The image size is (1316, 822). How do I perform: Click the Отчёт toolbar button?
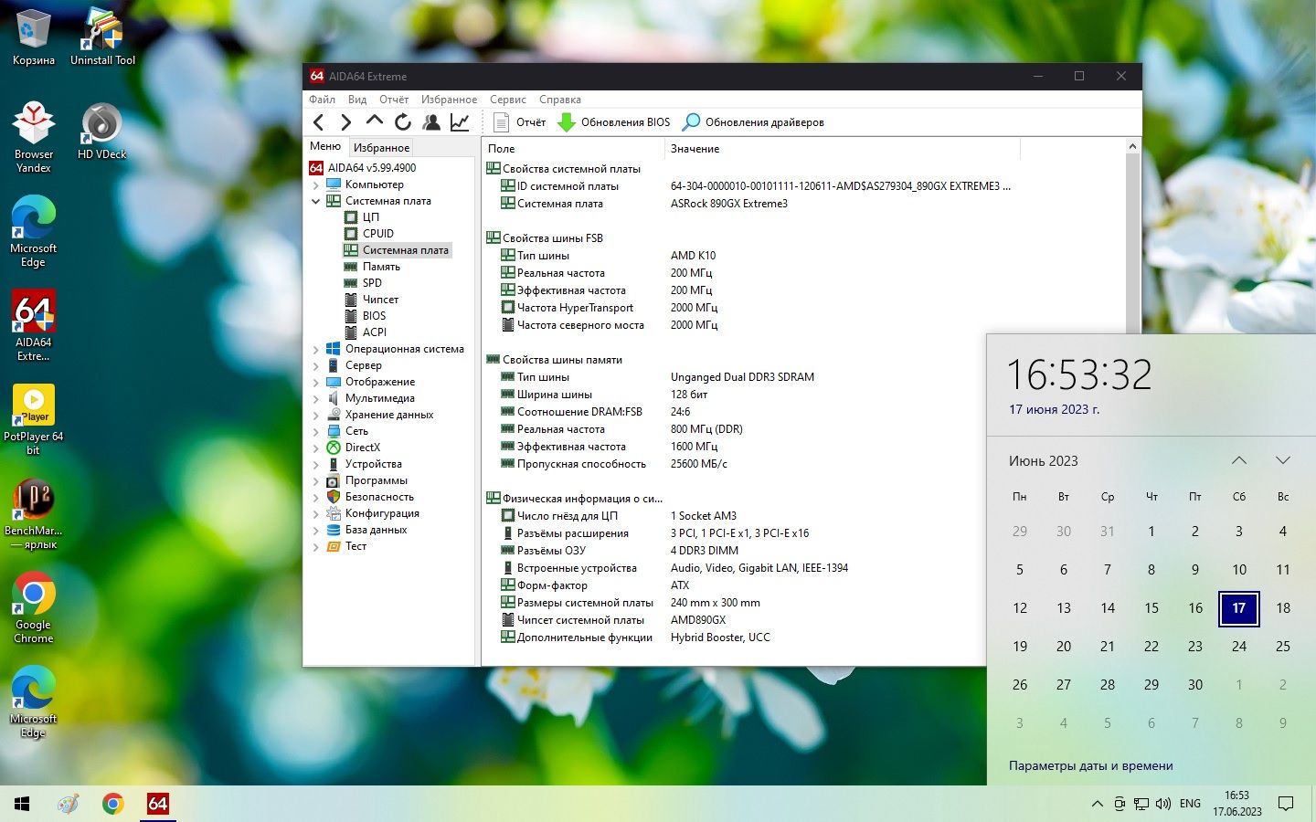[x=519, y=122]
